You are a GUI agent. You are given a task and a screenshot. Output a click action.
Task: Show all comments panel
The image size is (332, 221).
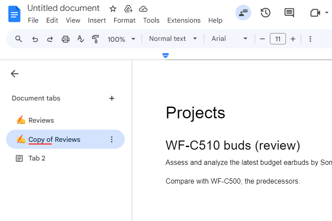(289, 13)
